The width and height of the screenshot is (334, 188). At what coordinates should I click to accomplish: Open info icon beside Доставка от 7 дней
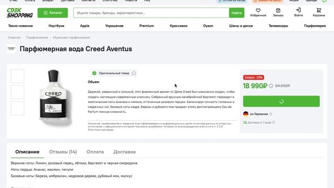[273, 123]
